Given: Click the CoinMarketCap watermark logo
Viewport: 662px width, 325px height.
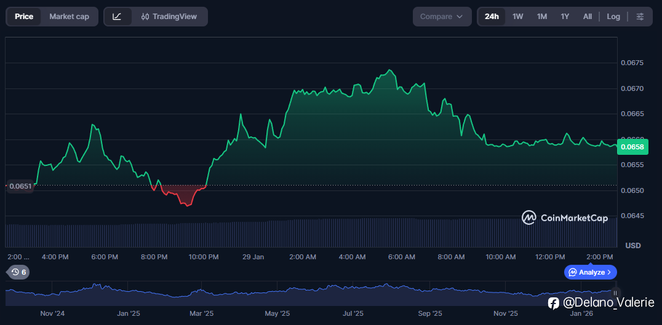Looking at the screenshot, I should (x=528, y=217).
